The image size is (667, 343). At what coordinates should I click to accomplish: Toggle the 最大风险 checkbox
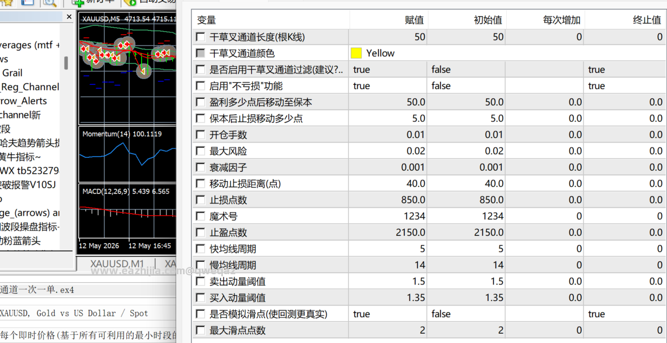point(201,151)
